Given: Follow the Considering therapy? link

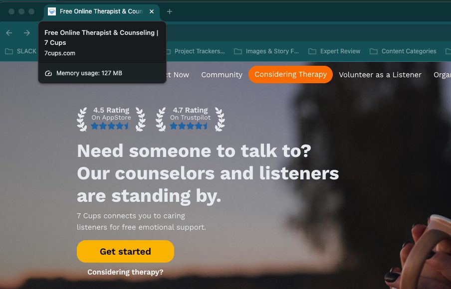Looking at the screenshot, I should click(125, 272).
